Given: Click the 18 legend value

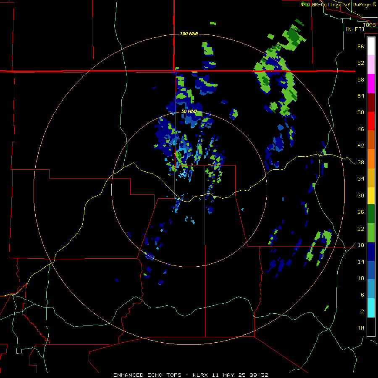Looking at the screenshot, I should 361,245.
